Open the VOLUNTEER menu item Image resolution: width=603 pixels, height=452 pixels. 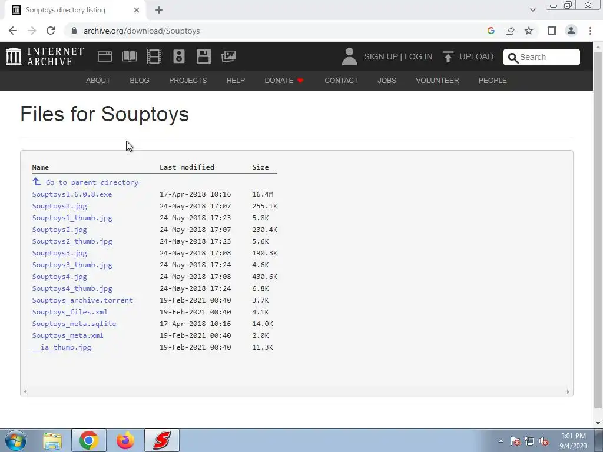[438, 80]
